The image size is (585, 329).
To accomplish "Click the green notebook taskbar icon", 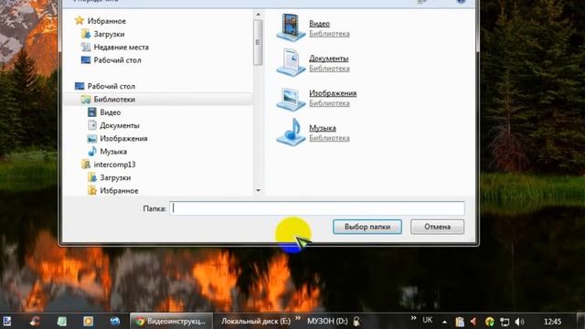I will click(x=62, y=321).
